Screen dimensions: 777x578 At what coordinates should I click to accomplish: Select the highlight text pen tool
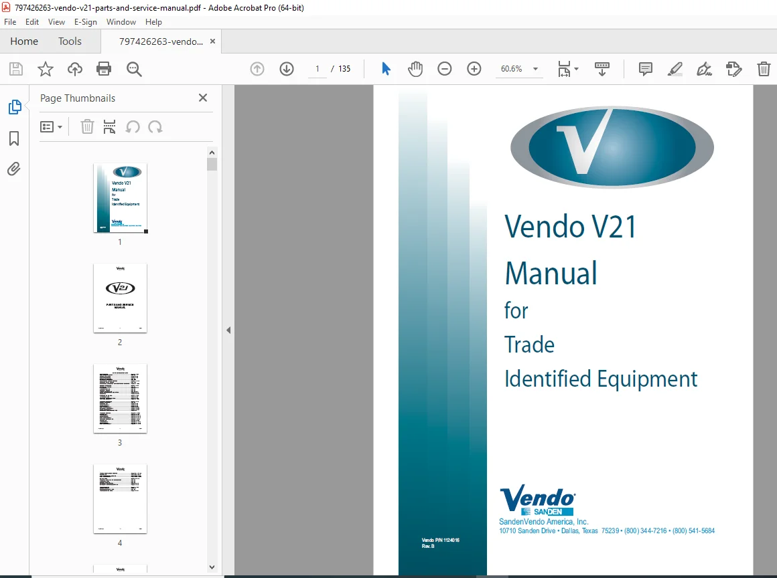click(675, 69)
